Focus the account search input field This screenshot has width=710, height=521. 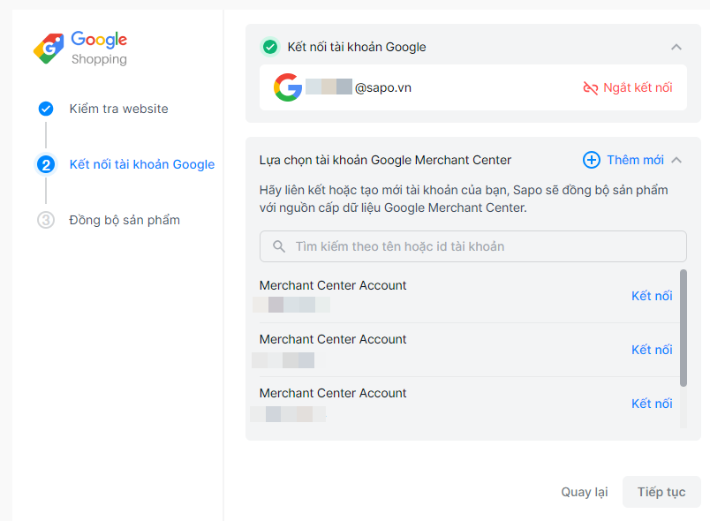click(472, 246)
